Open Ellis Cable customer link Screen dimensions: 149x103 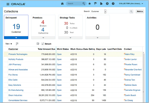[x=13, y=80]
